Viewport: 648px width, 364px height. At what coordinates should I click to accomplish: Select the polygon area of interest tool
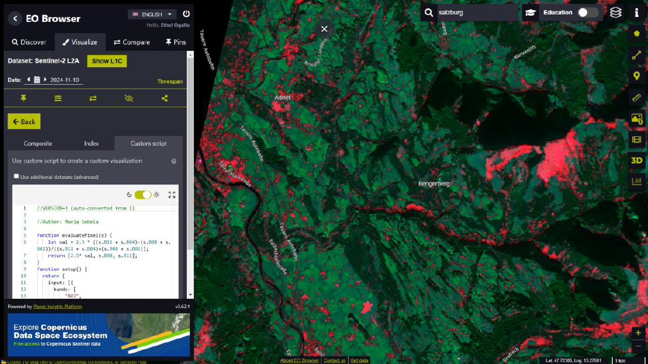point(637,33)
